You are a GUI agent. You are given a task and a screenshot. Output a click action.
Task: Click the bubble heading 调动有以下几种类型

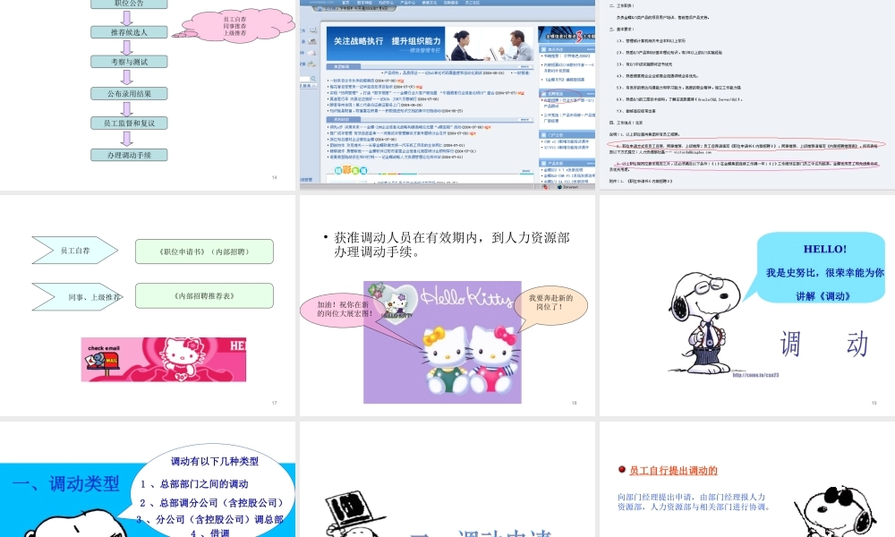pyautogui.click(x=215, y=461)
